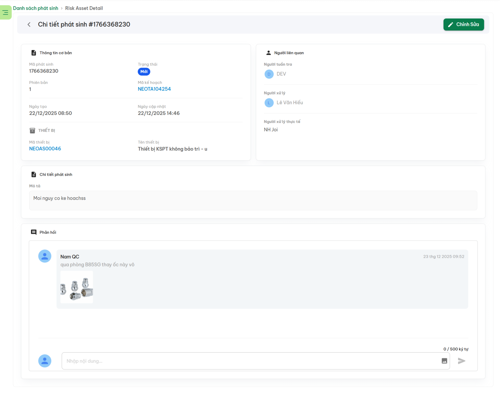
Task: Open the attached bolts image thumbnail
Action: tap(77, 287)
